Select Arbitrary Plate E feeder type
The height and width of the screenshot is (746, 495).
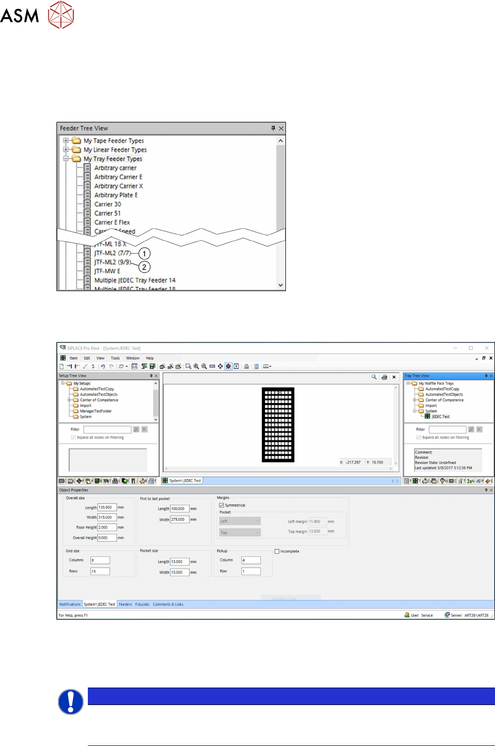(x=116, y=195)
